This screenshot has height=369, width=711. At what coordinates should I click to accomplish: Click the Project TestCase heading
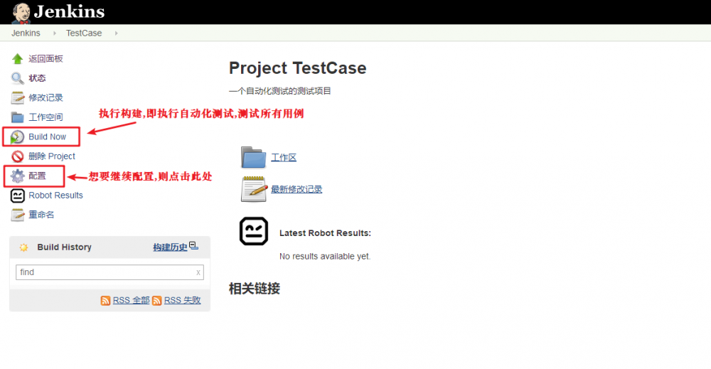point(297,68)
